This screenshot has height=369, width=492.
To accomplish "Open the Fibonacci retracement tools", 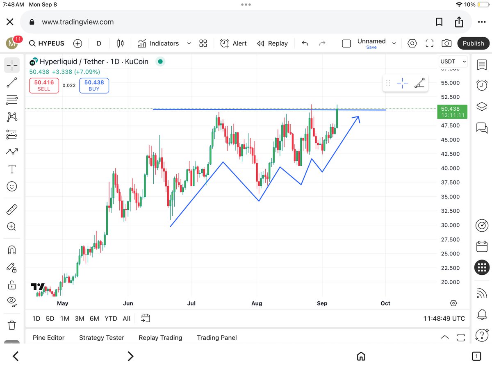I will (12, 100).
